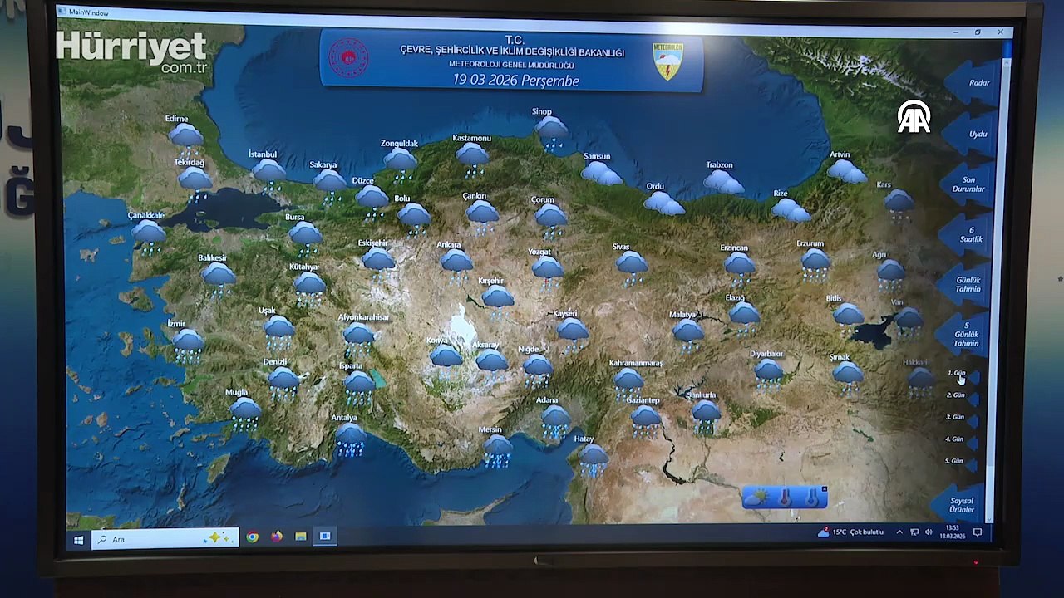Image resolution: width=1064 pixels, height=598 pixels.
Task: Click the Mersin rain cloud icon
Action: (498, 449)
